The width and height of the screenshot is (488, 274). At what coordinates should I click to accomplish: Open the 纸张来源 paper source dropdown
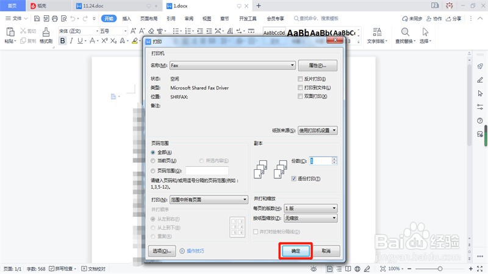pyautogui.click(x=317, y=130)
